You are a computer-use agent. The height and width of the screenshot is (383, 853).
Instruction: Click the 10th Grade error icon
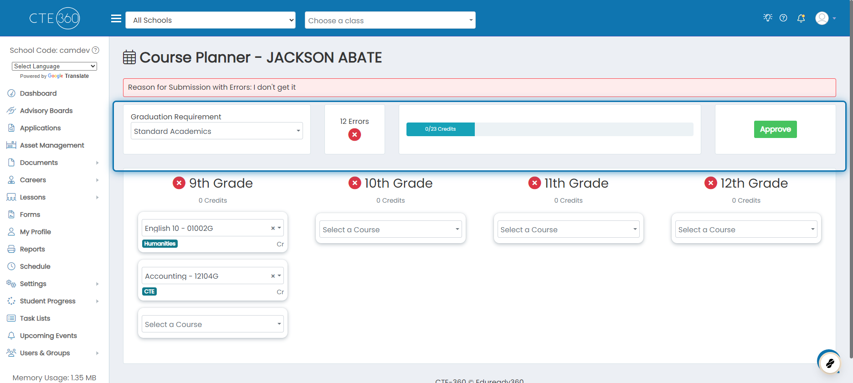(355, 183)
